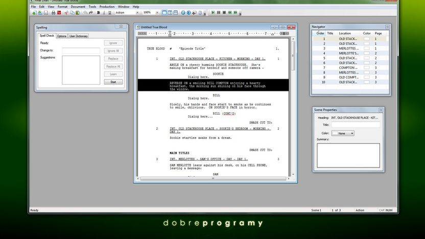
Task: Click the second blue circle toolbar icon
Action: pyautogui.click(x=188, y=13)
